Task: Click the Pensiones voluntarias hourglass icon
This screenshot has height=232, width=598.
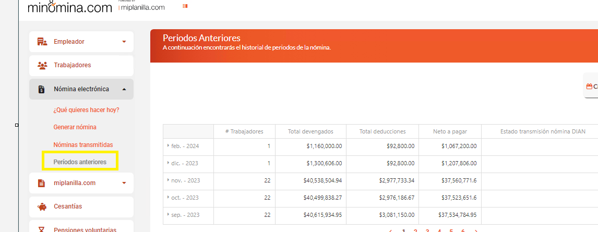Action: point(42,230)
